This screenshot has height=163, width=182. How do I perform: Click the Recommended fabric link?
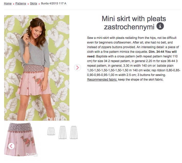pos(102,80)
